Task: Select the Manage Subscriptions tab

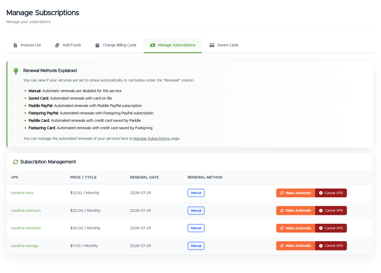Action: point(173,45)
